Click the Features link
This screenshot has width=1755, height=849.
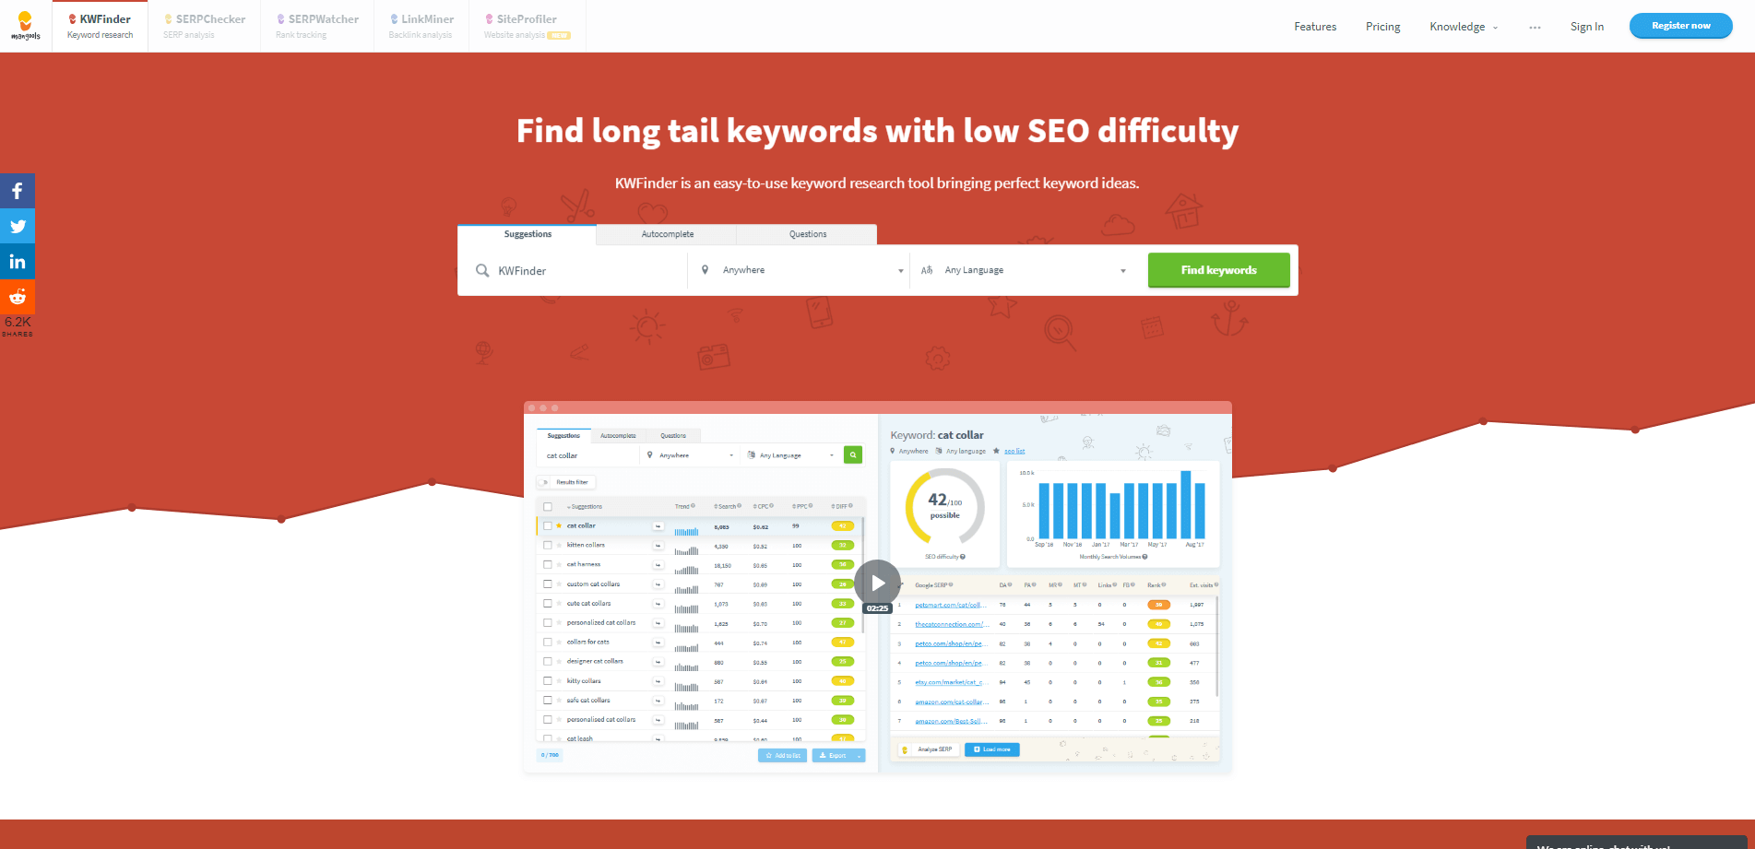[x=1315, y=27]
